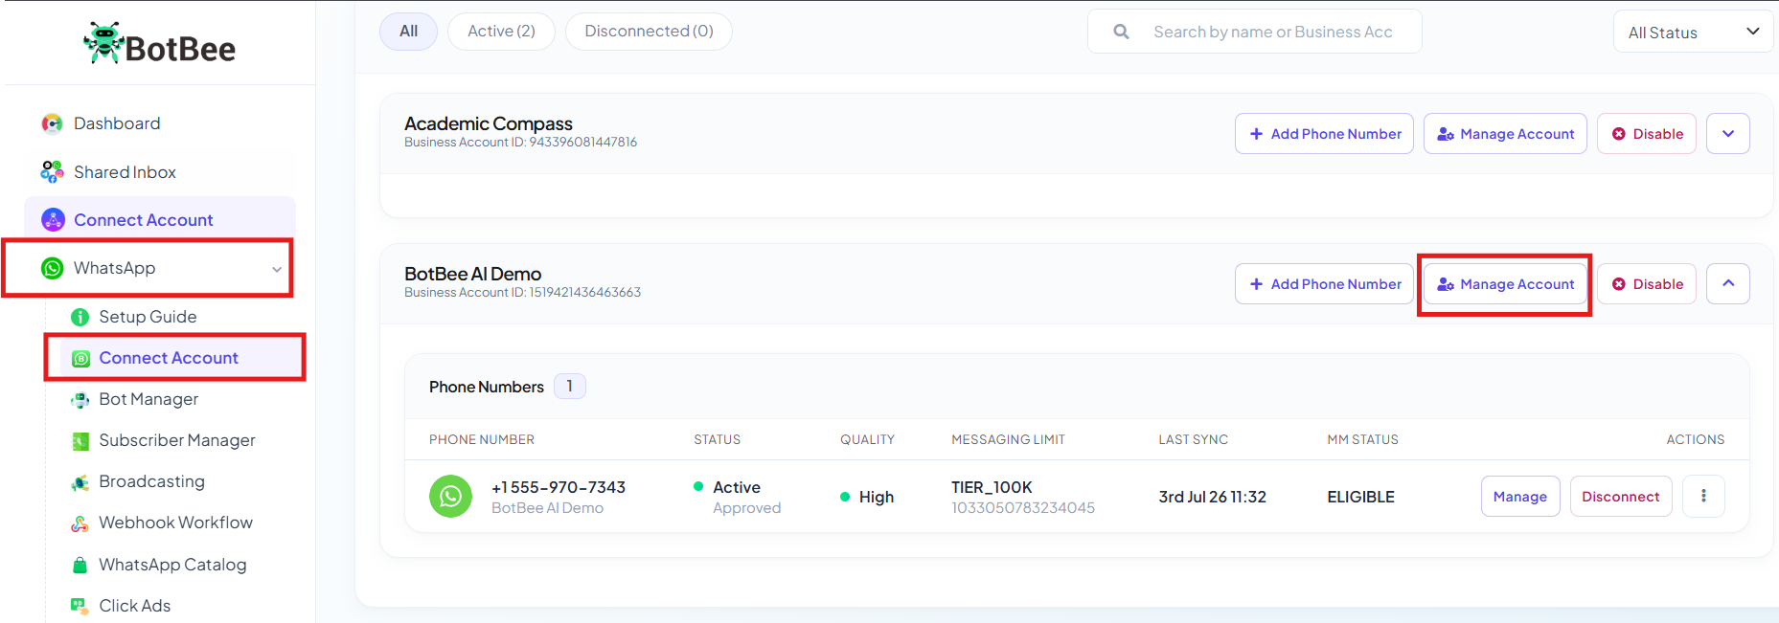
Task: Click the Academic Compass account title
Action: tap(489, 123)
